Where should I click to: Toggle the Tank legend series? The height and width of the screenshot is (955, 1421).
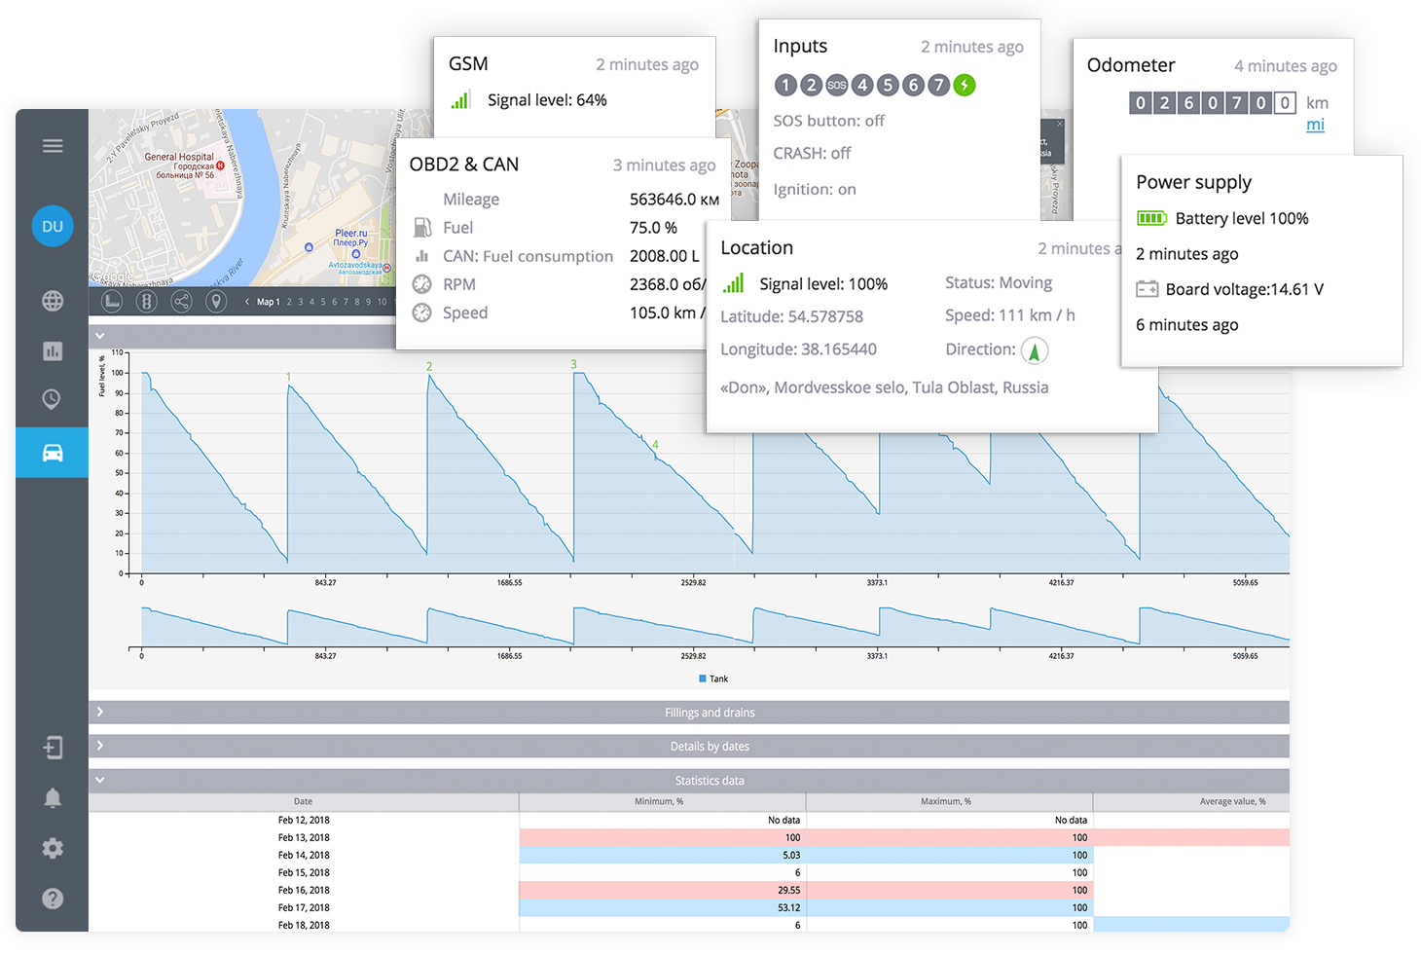[x=713, y=679]
